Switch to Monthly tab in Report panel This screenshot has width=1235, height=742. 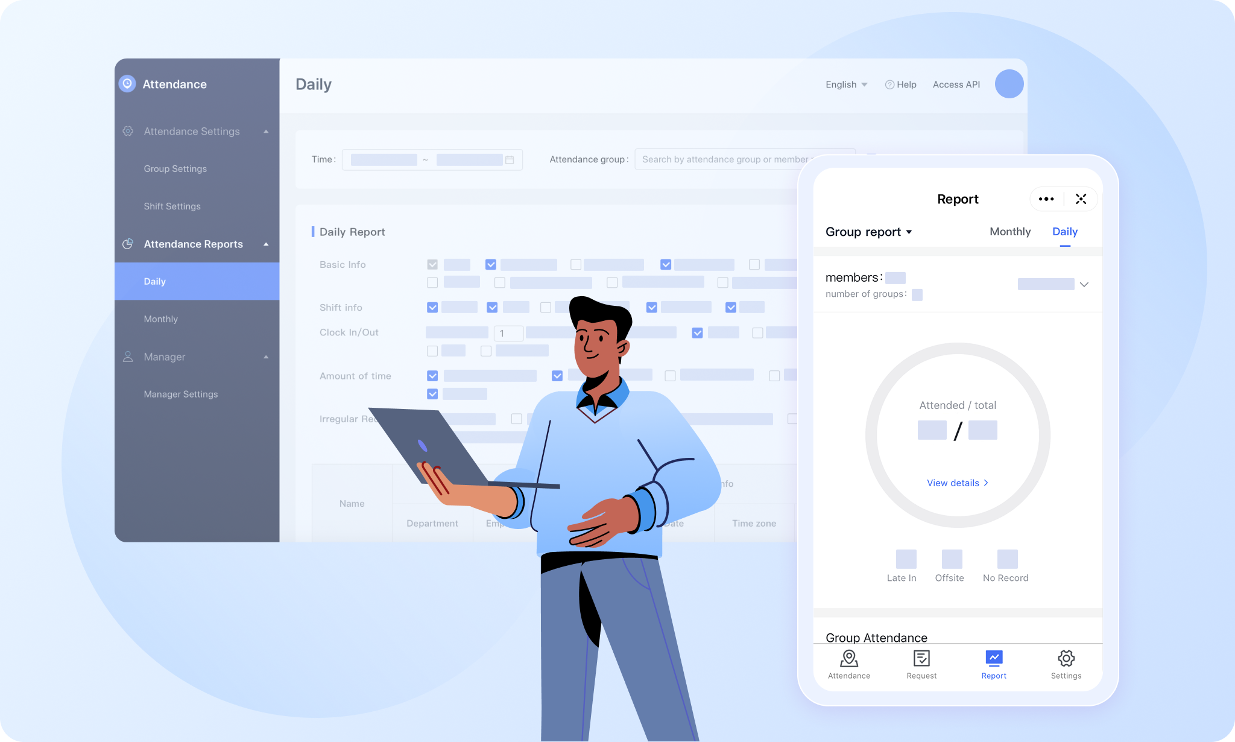(x=1010, y=232)
